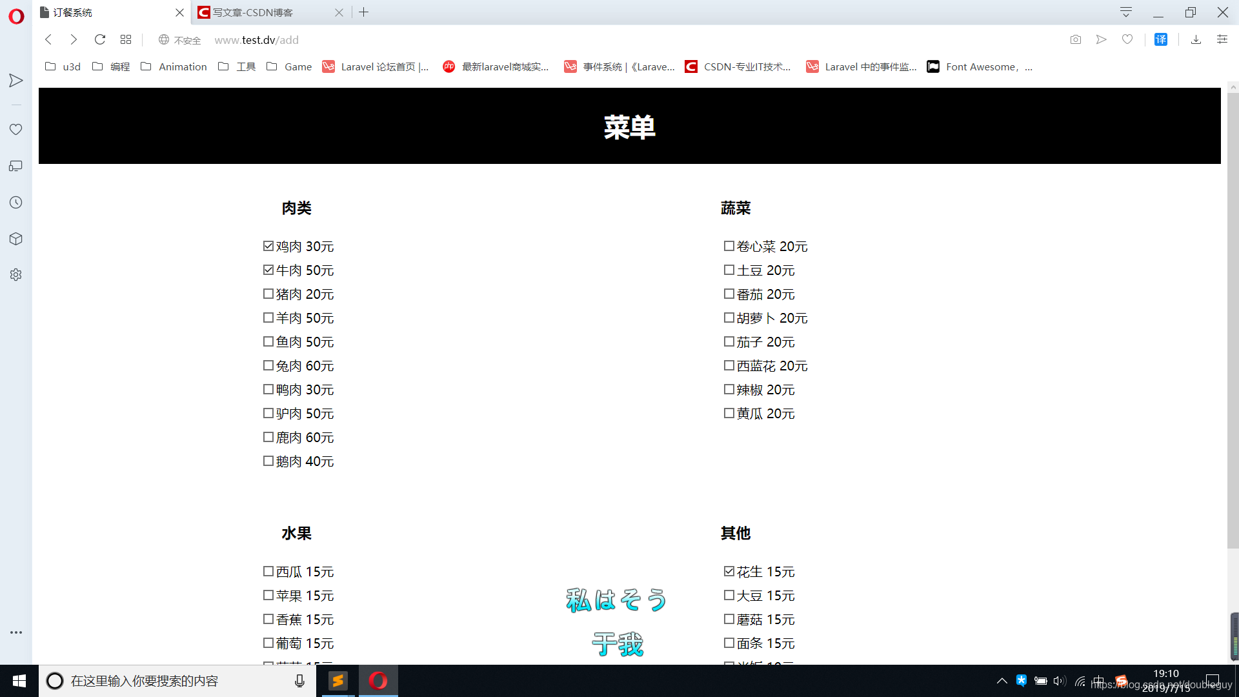The height and width of the screenshot is (697, 1239).
Task: Open a new tab with plus button
Action: [364, 12]
